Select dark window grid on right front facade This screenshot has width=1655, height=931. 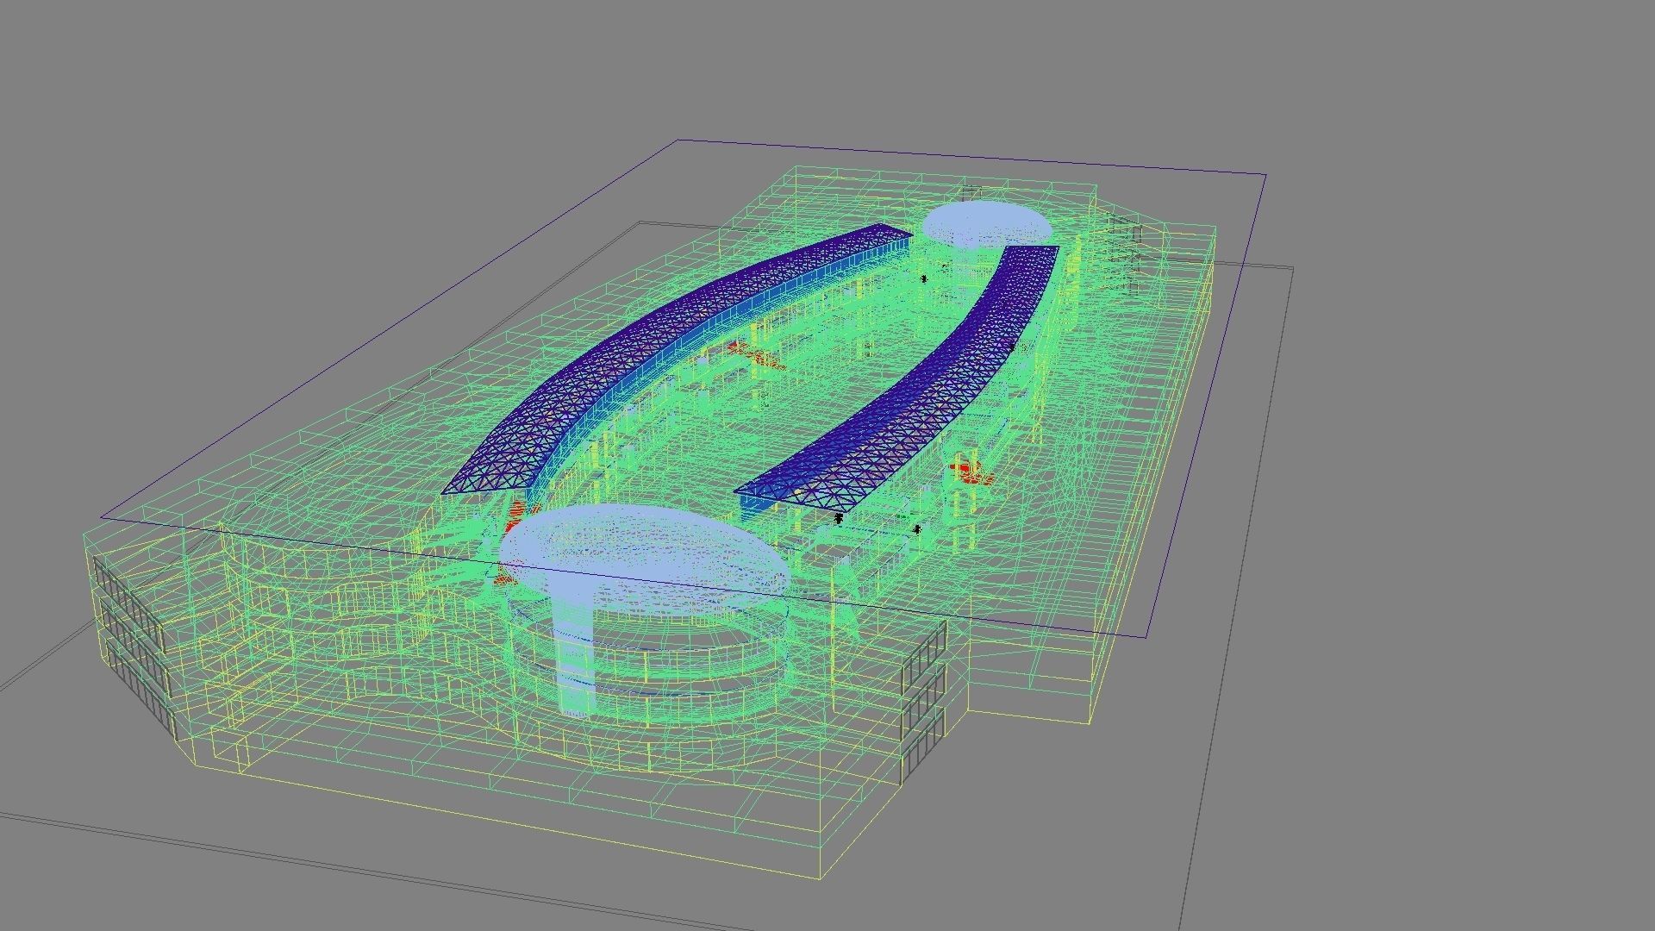coord(923,703)
